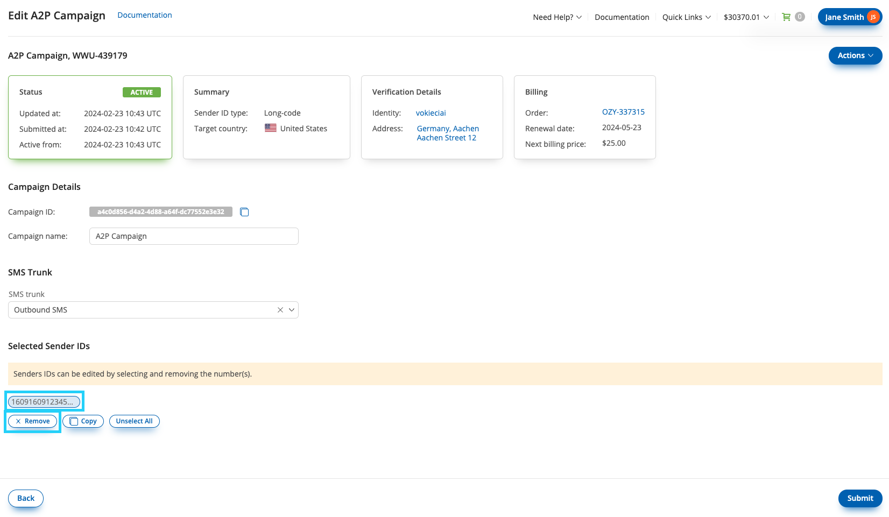This screenshot has height=517, width=889.
Task: Open the Quick Links menu
Action: [x=687, y=17]
